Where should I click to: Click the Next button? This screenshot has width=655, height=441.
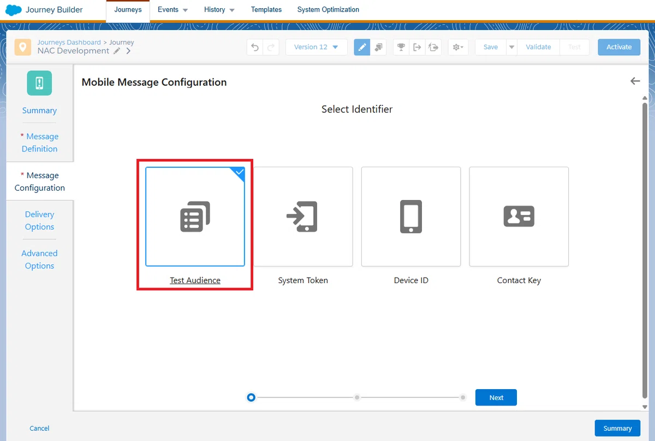(x=496, y=397)
